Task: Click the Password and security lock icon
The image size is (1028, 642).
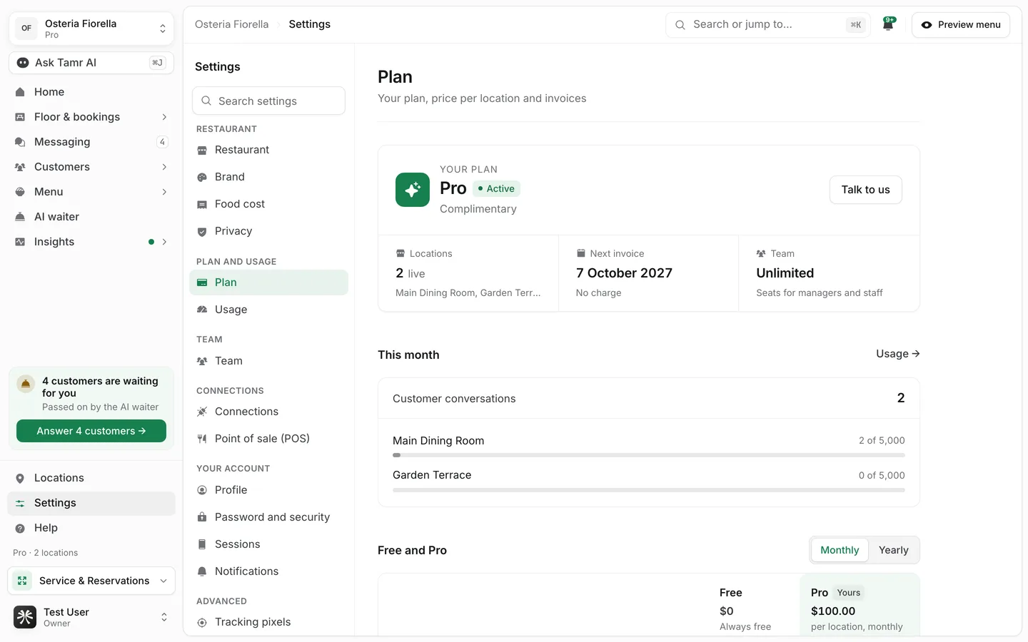Action: click(x=202, y=517)
